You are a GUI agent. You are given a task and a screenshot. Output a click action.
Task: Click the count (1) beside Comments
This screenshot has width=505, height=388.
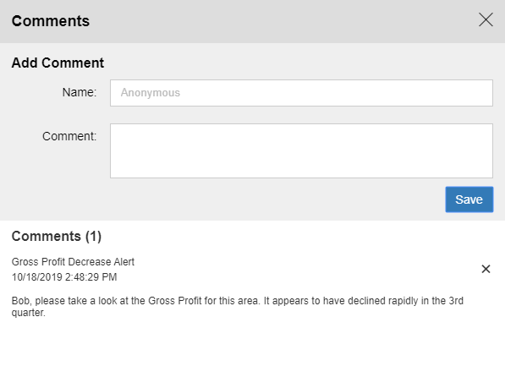pos(93,237)
